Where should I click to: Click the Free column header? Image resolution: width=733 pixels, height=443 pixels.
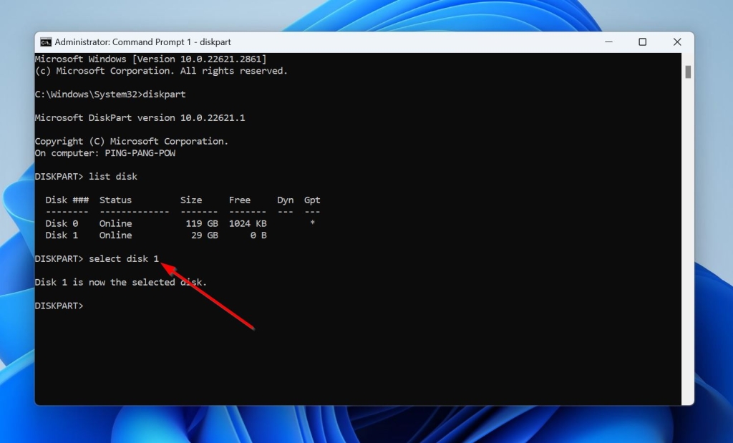tap(240, 200)
